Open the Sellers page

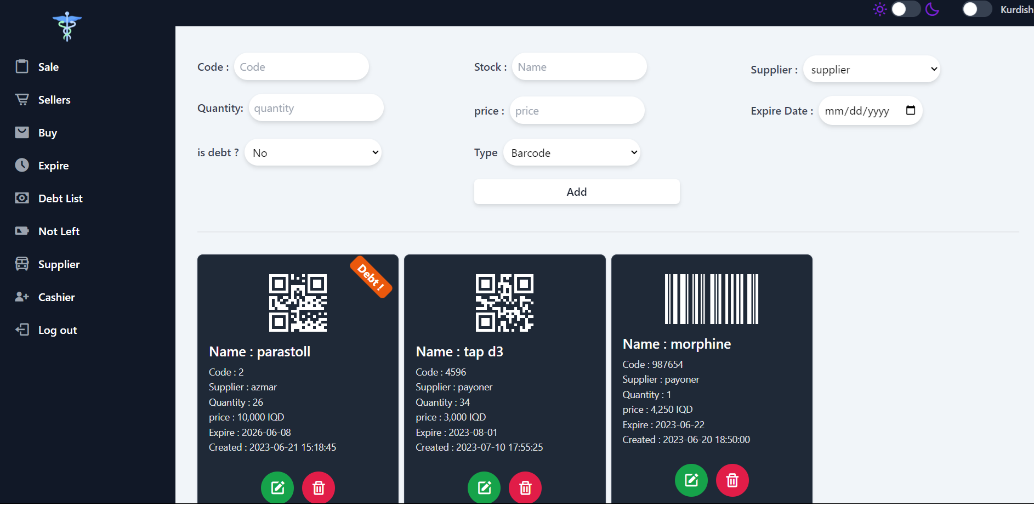point(54,100)
